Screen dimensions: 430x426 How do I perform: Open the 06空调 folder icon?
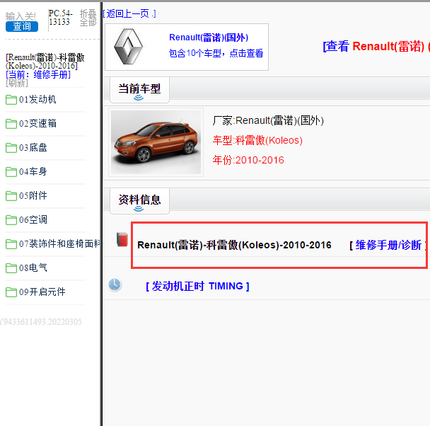click(11, 219)
